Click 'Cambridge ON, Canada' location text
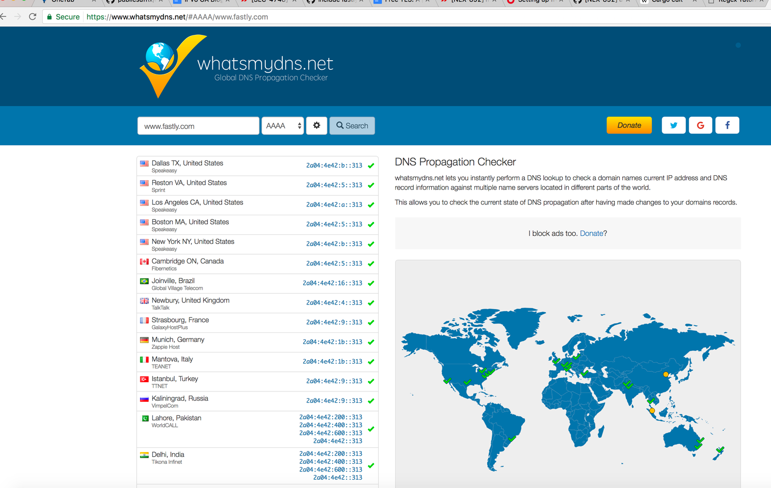 click(x=188, y=261)
